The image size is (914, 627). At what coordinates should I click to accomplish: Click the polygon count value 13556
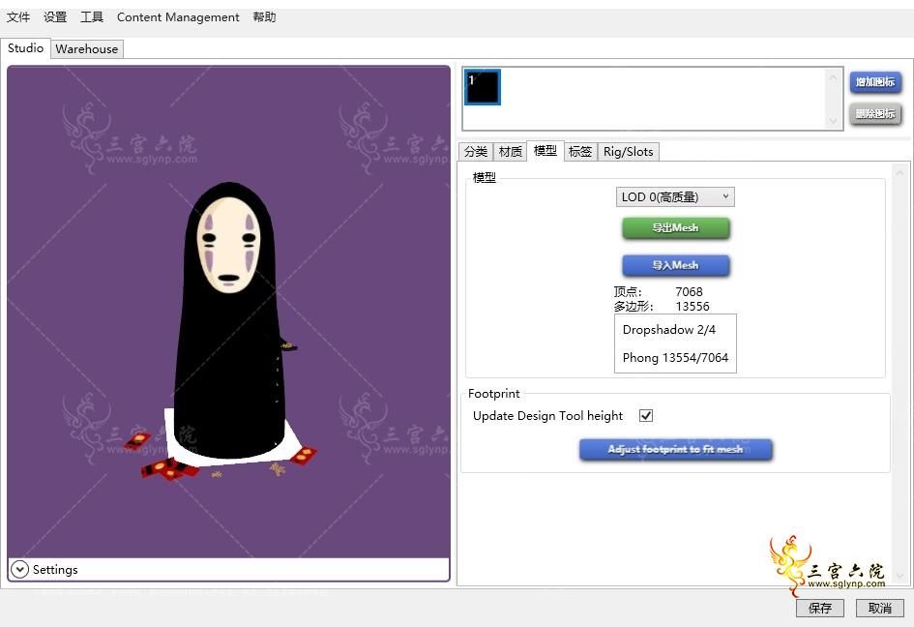click(x=693, y=306)
